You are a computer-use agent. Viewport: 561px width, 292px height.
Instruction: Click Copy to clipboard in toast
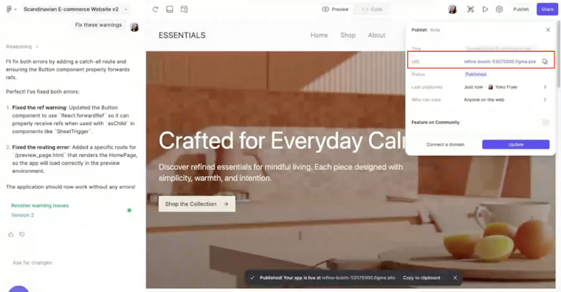pos(421,278)
